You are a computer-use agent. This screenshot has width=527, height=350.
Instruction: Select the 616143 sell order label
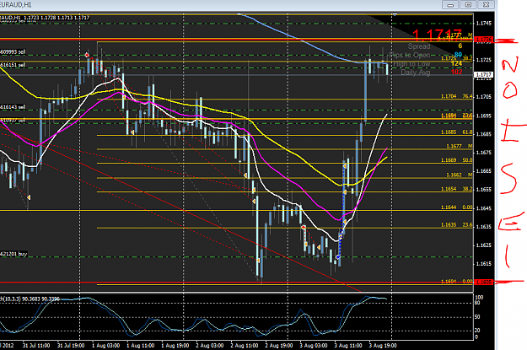13,107
